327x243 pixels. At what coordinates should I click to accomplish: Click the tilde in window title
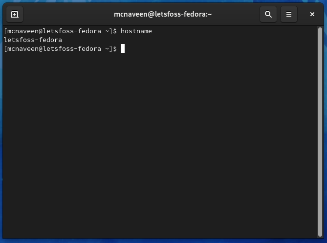210,14
